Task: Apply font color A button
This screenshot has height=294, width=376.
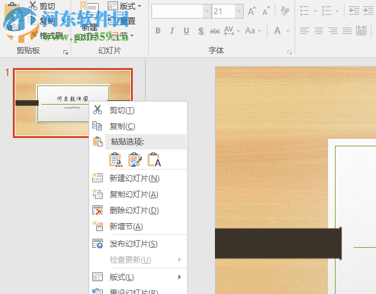Action: click(277, 31)
